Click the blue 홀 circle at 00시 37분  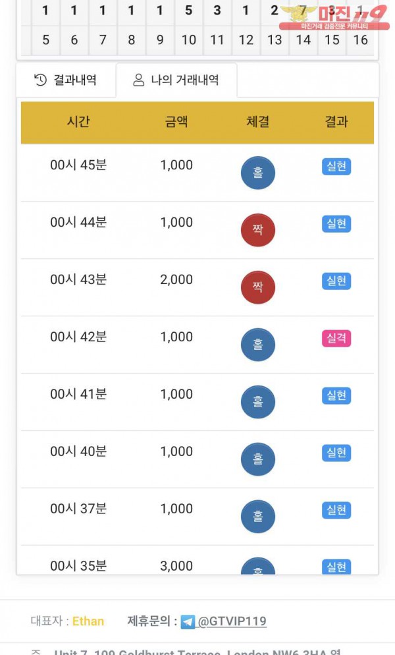coord(257,517)
